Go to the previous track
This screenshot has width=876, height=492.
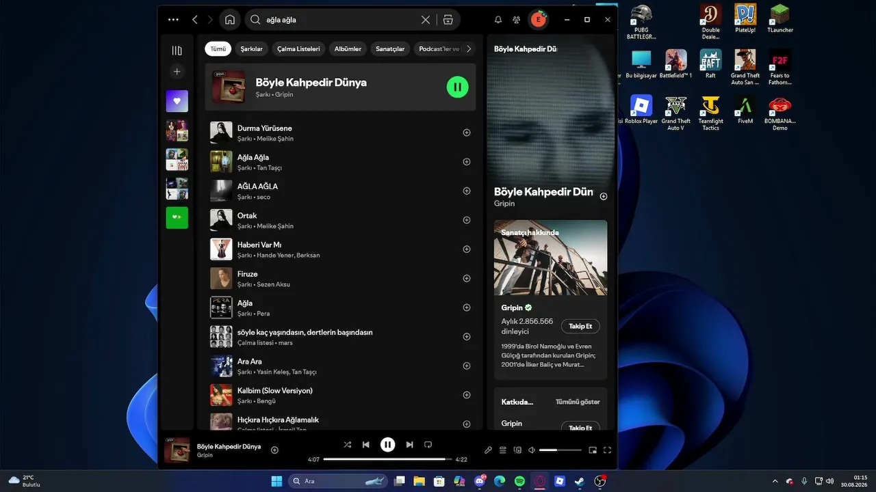pos(365,445)
